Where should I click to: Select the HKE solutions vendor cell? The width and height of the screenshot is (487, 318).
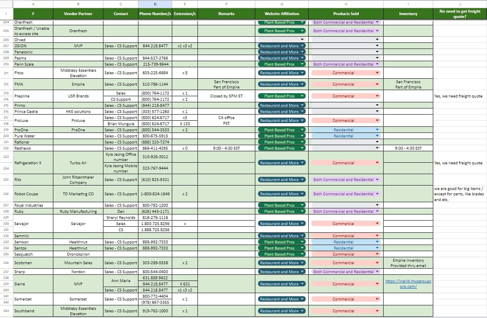(78, 111)
